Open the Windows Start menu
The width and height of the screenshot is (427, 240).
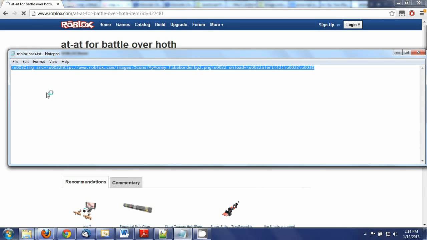tap(8, 234)
